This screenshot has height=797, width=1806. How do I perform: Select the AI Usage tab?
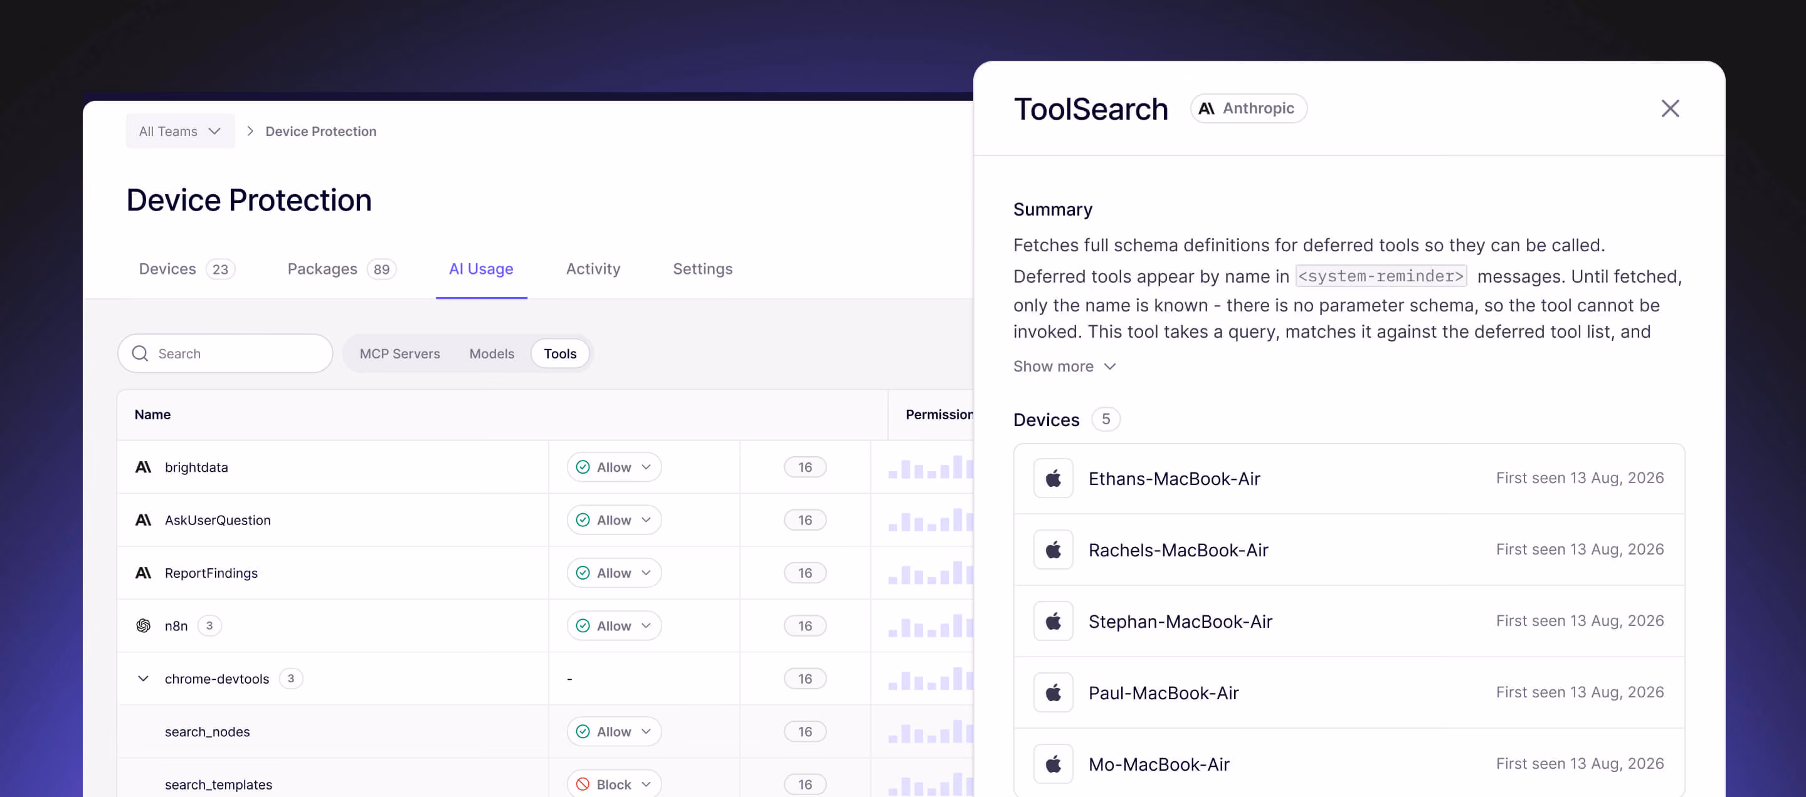pos(481,269)
